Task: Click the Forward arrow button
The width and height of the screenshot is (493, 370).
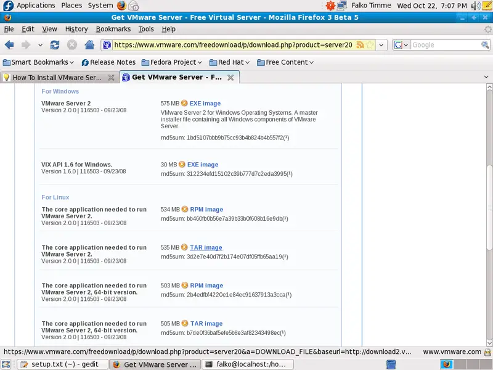Action: pyautogui.click(x=26, y=45)
